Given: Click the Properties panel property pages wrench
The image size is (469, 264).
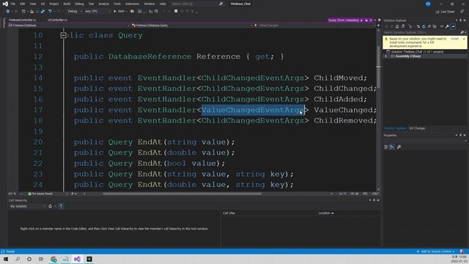Looking at the screenshot, I should (x=399, y=147).
